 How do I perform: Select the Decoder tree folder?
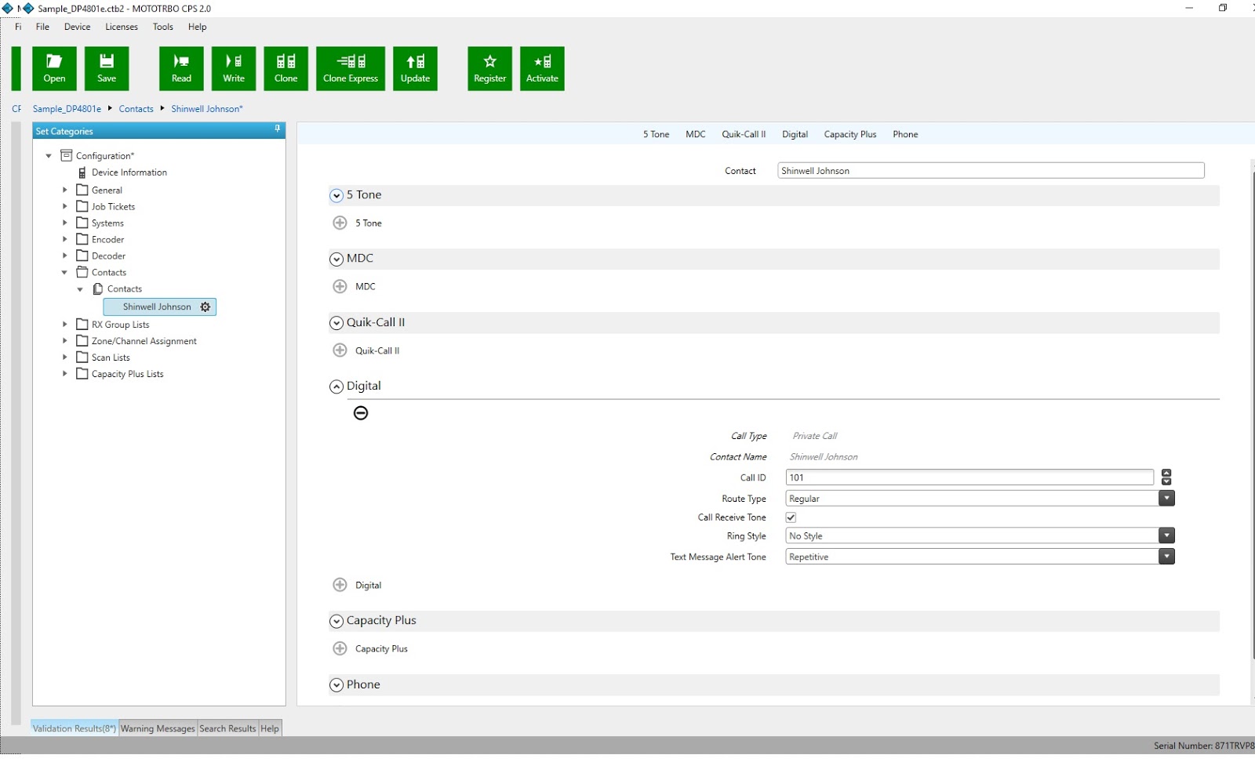108,256
